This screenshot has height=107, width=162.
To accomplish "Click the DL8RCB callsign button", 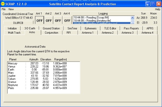I will pyautogui.click(x=18, y=23).
